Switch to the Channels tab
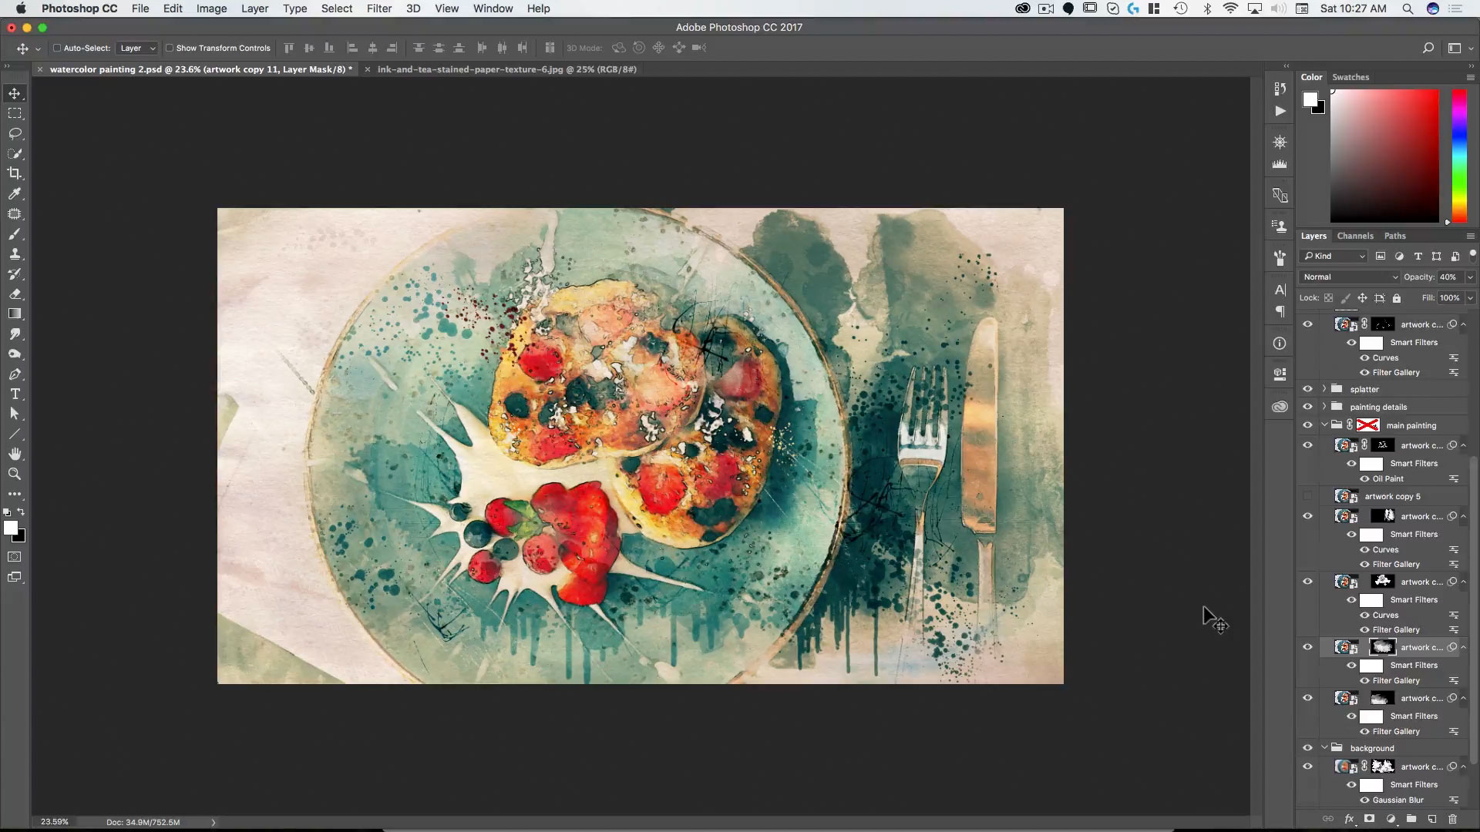1480x832 pixels. (x=1355, y=236)
